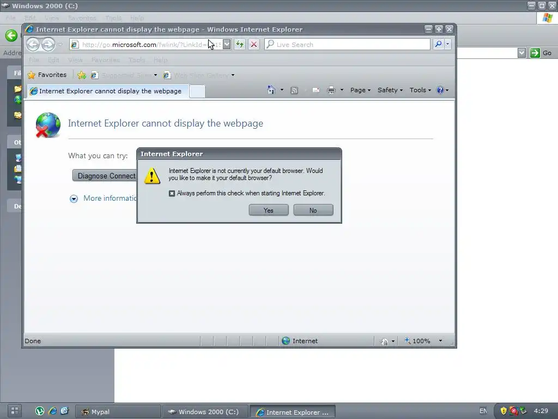Click the Diagnose Connection Problems button

click(x=105, y=176)
